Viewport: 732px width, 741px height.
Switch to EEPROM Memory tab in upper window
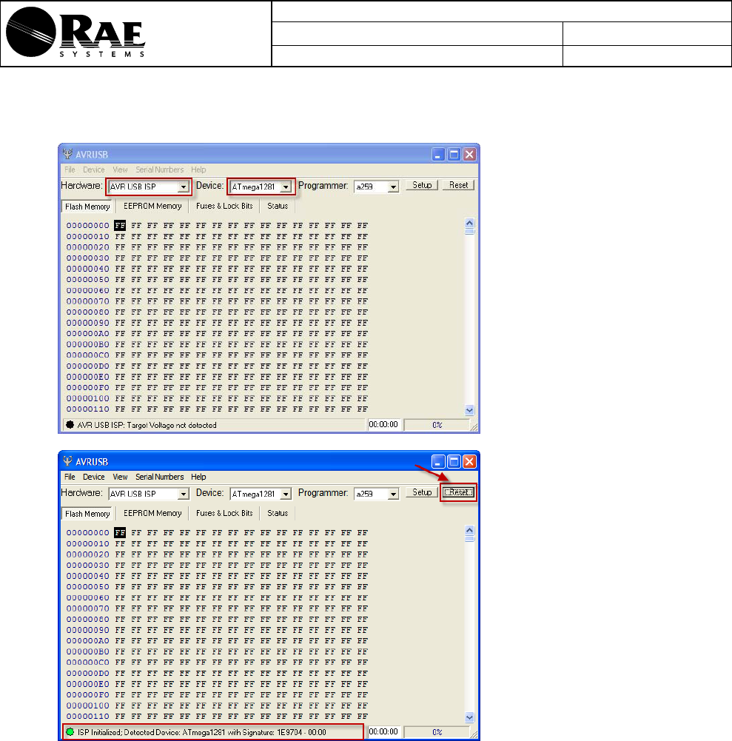click(152, 206)
